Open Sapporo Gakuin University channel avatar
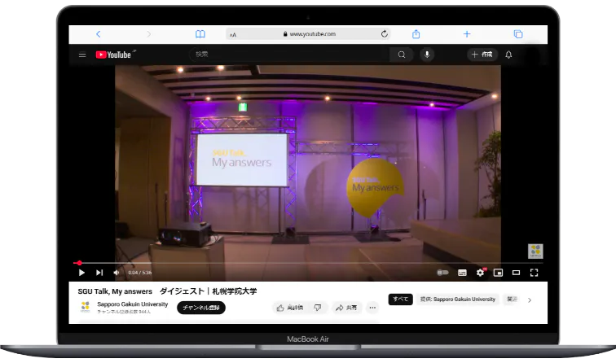The image size is (616, 363). pyautogui.click(x=86, y=307)
